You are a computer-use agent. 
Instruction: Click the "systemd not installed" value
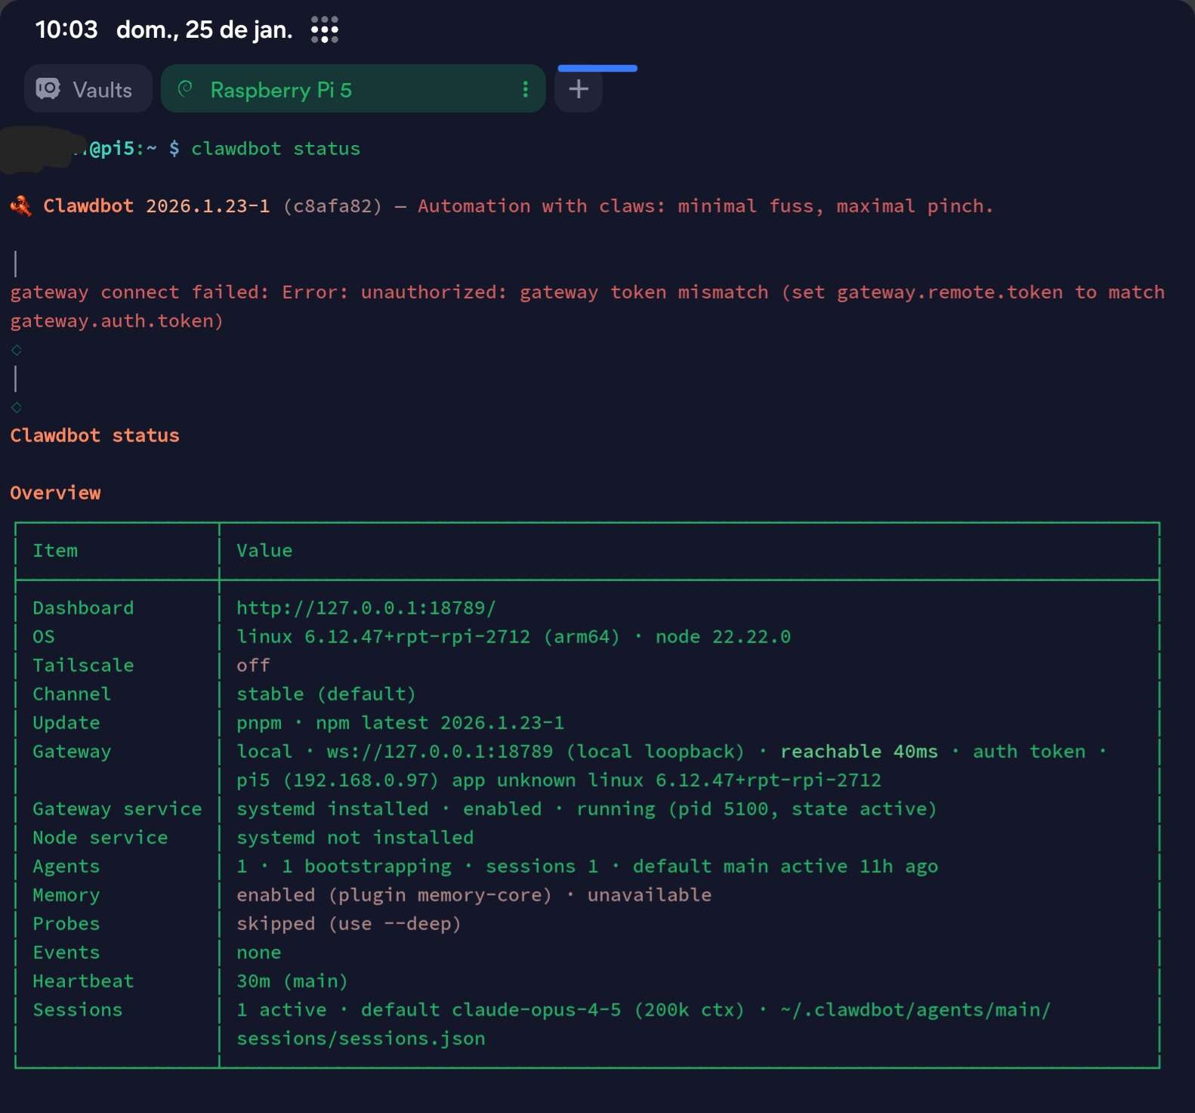point(355,838)
